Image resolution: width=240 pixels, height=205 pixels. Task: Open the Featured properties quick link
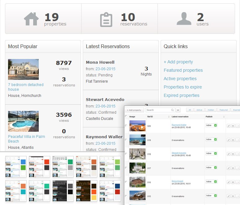[183, 70]
